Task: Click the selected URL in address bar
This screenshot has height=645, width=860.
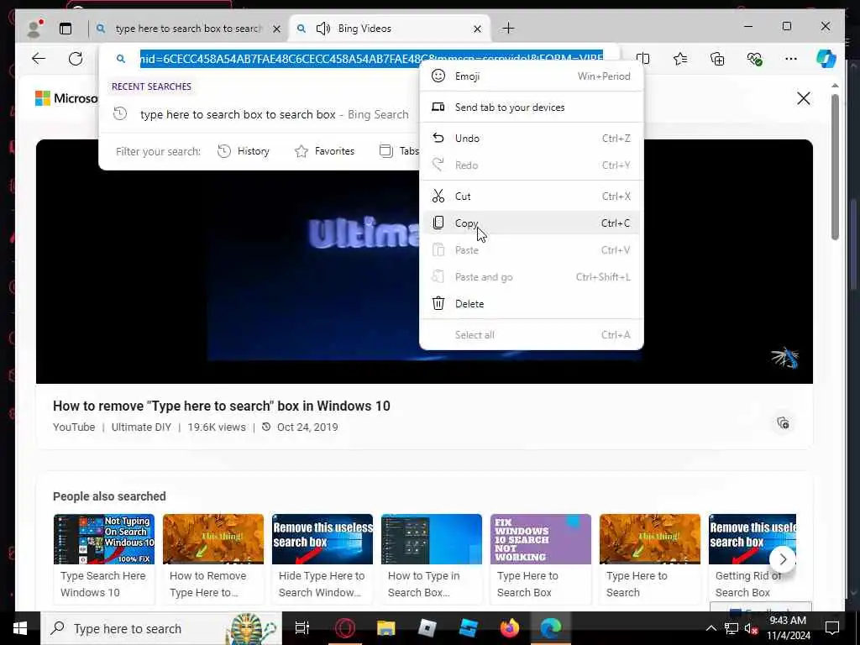Action: tap(371, 58)
